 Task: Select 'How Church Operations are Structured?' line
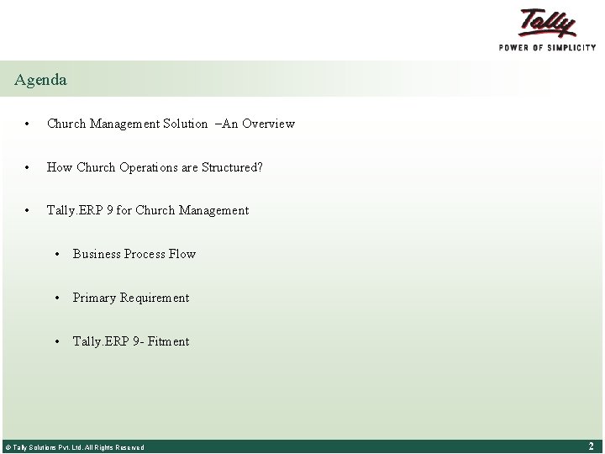[155, 167]
